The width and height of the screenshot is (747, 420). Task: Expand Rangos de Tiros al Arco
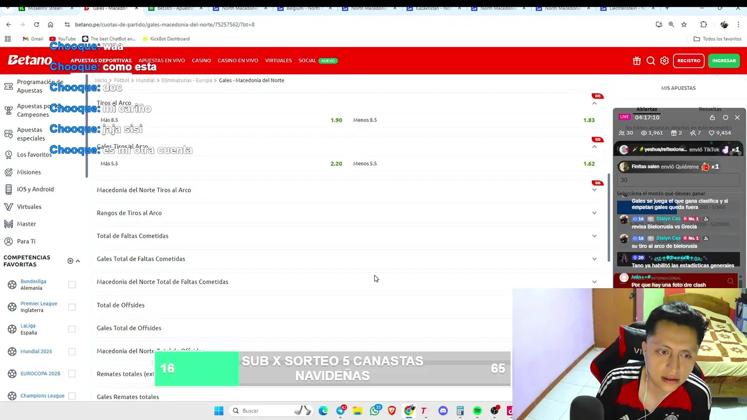pos(594,213)
